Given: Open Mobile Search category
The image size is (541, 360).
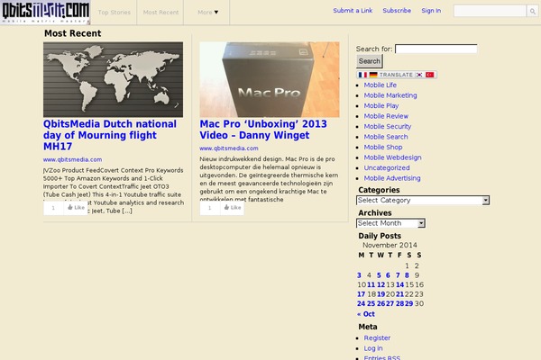Looking at the screenshot, I should tap(386, 137).
